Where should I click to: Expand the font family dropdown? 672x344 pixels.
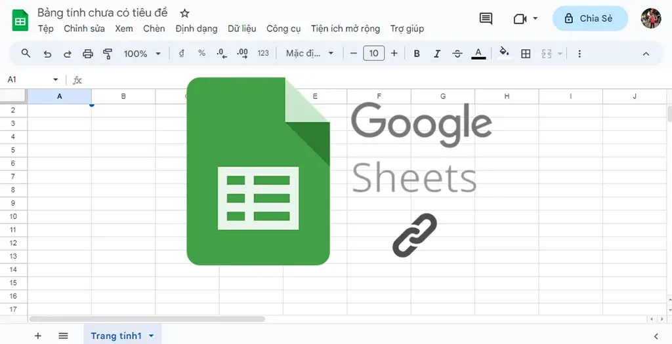point(310,54)
